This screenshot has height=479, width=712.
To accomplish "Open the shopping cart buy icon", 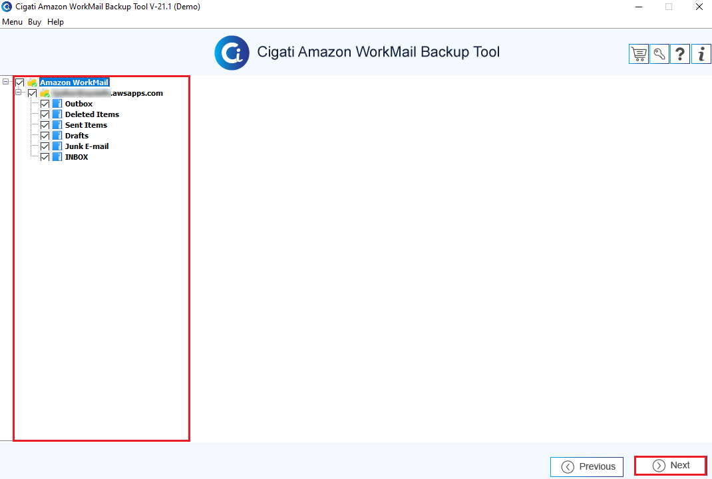I will tap(638, 54).
